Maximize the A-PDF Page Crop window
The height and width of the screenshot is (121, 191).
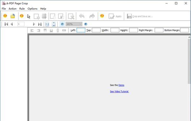coord(176,3)
